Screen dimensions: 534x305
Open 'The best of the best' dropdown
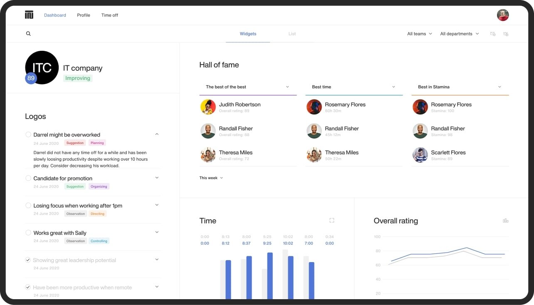[x=247, y=87]
